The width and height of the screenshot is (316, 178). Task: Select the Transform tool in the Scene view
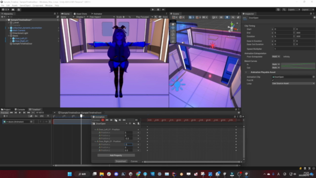pyautogui.click(x=173, y=42)
